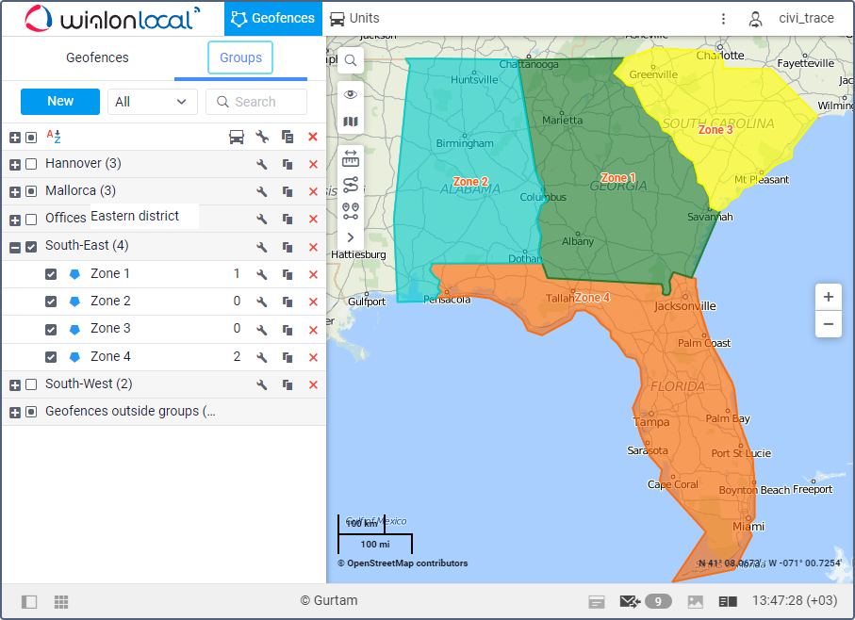Open the distance measurement ruler tool
Image resolution: width=855 pixels, height=620 pixels.
pyautogui.click(x=350, y=157)
